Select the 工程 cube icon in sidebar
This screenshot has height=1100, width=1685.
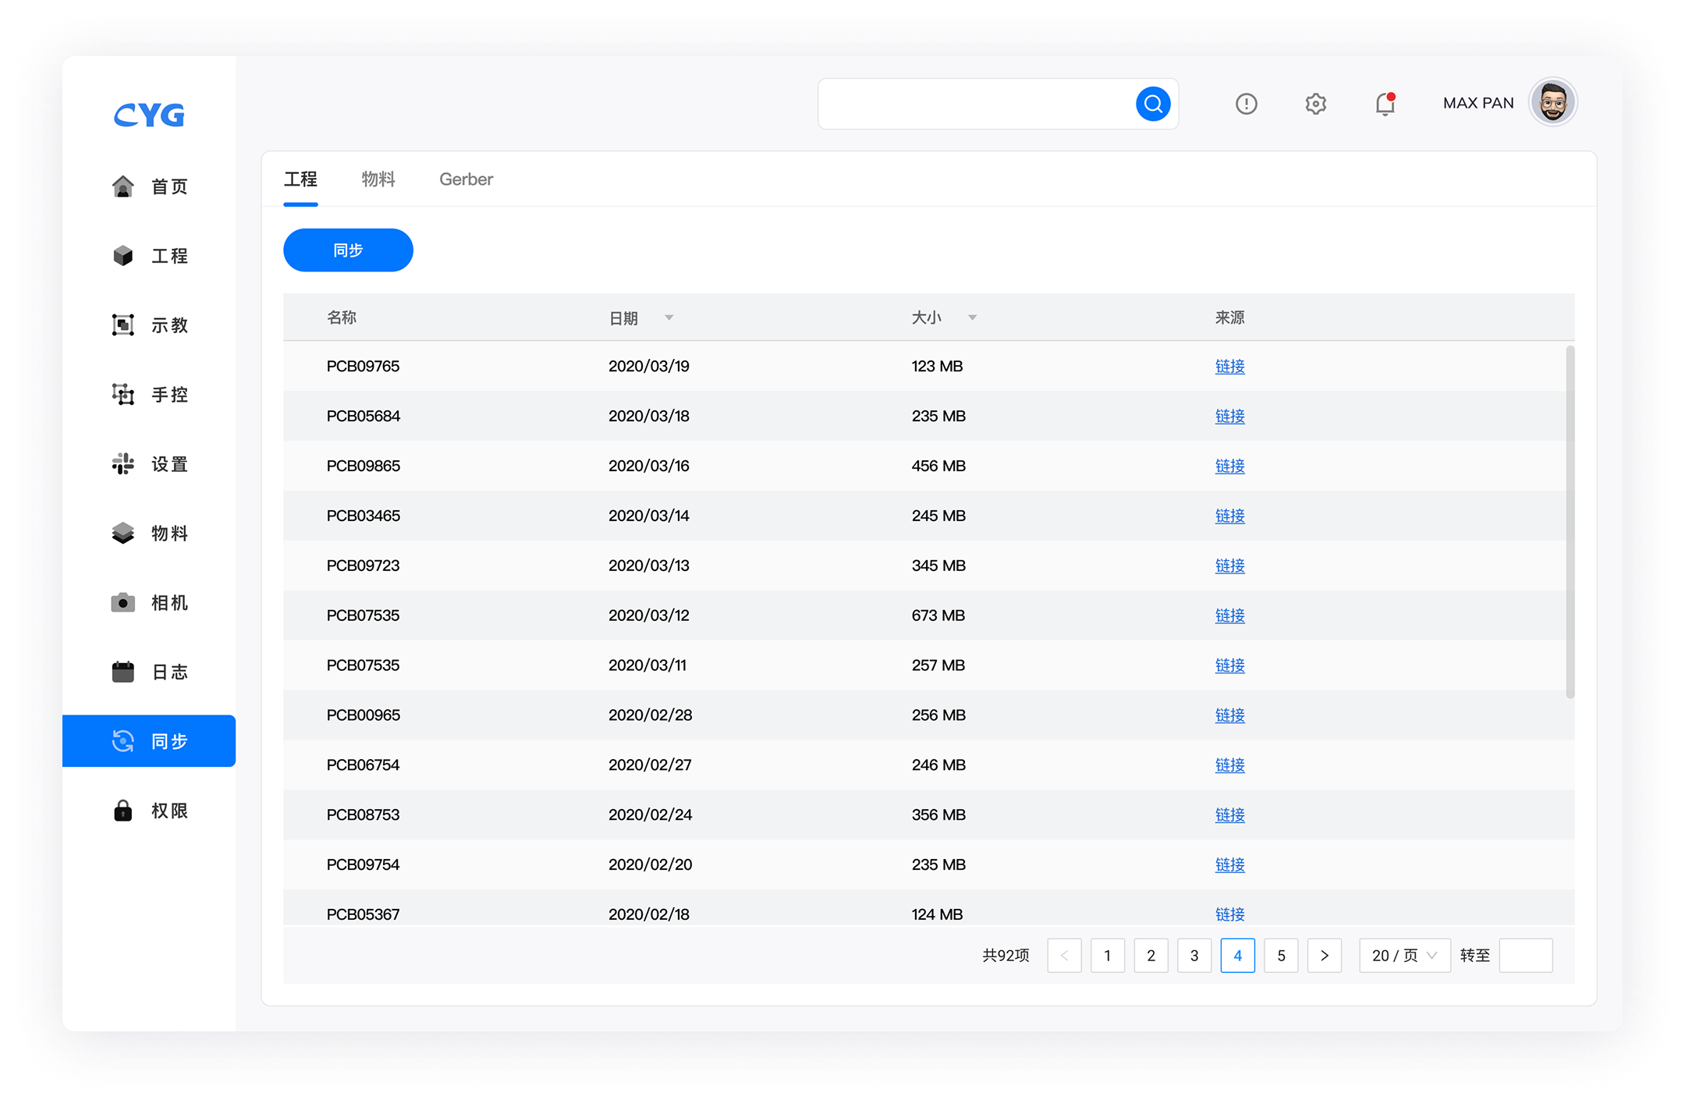point(122,256)
